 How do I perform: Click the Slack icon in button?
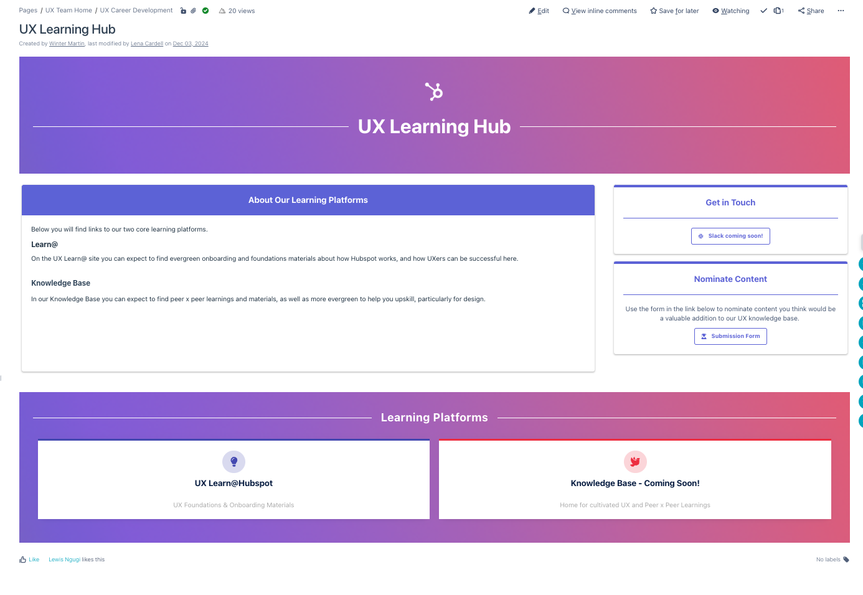[700, 236]
